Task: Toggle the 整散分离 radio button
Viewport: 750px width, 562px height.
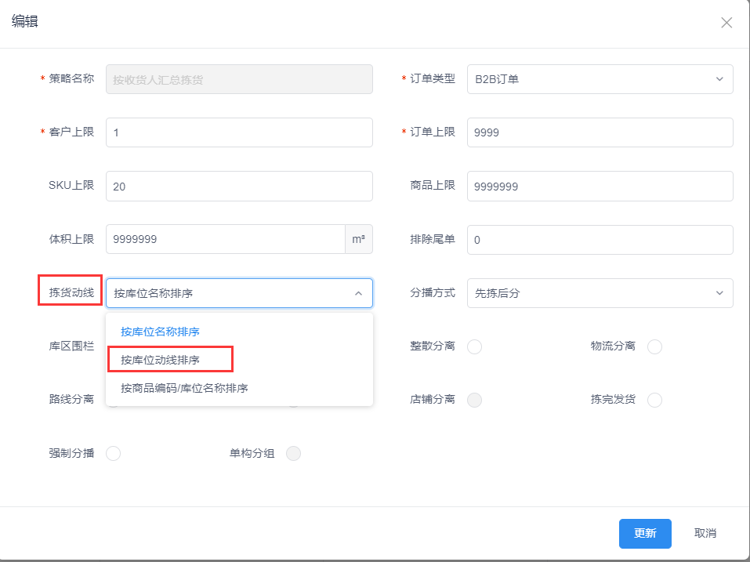Action: (474, 346)
